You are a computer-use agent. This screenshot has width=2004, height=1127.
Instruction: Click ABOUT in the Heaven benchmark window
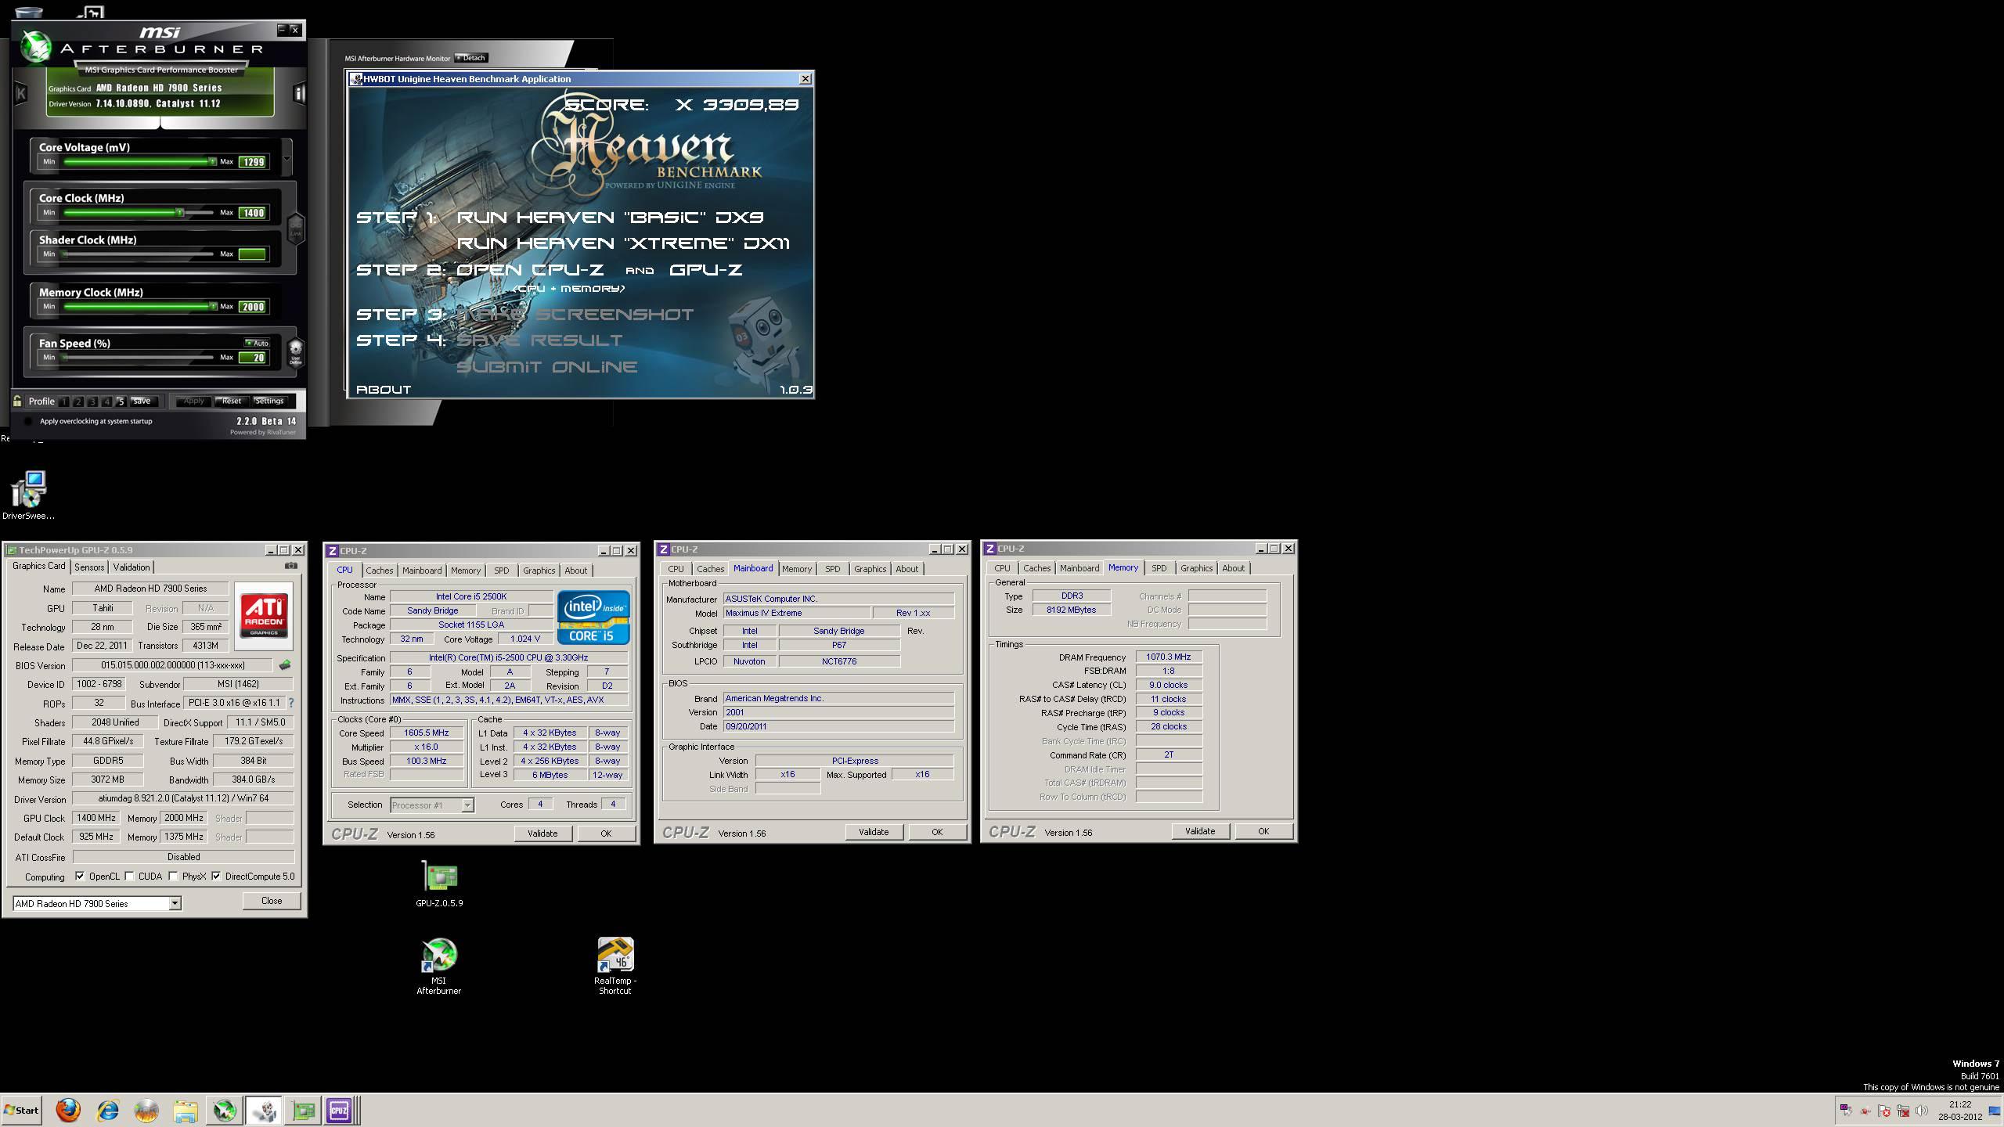(x=384, y=390)
